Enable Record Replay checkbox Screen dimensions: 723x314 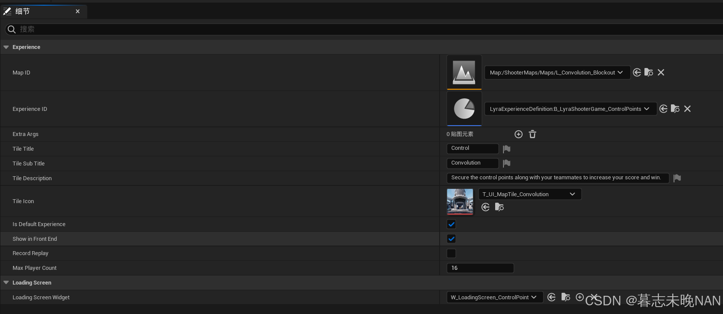[451, 253]
